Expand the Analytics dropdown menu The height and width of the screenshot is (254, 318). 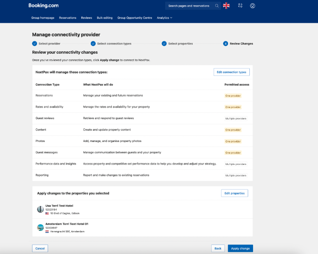click(x=164, y=18)
